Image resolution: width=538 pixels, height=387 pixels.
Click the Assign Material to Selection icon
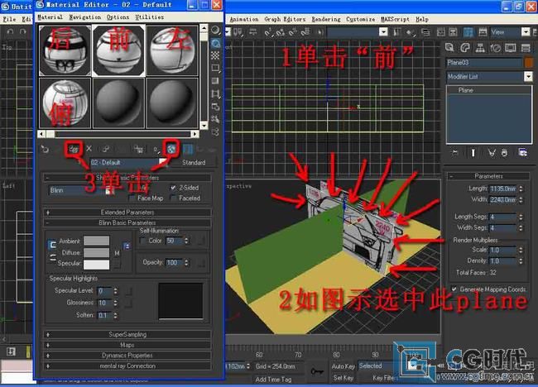click(74, 149)
